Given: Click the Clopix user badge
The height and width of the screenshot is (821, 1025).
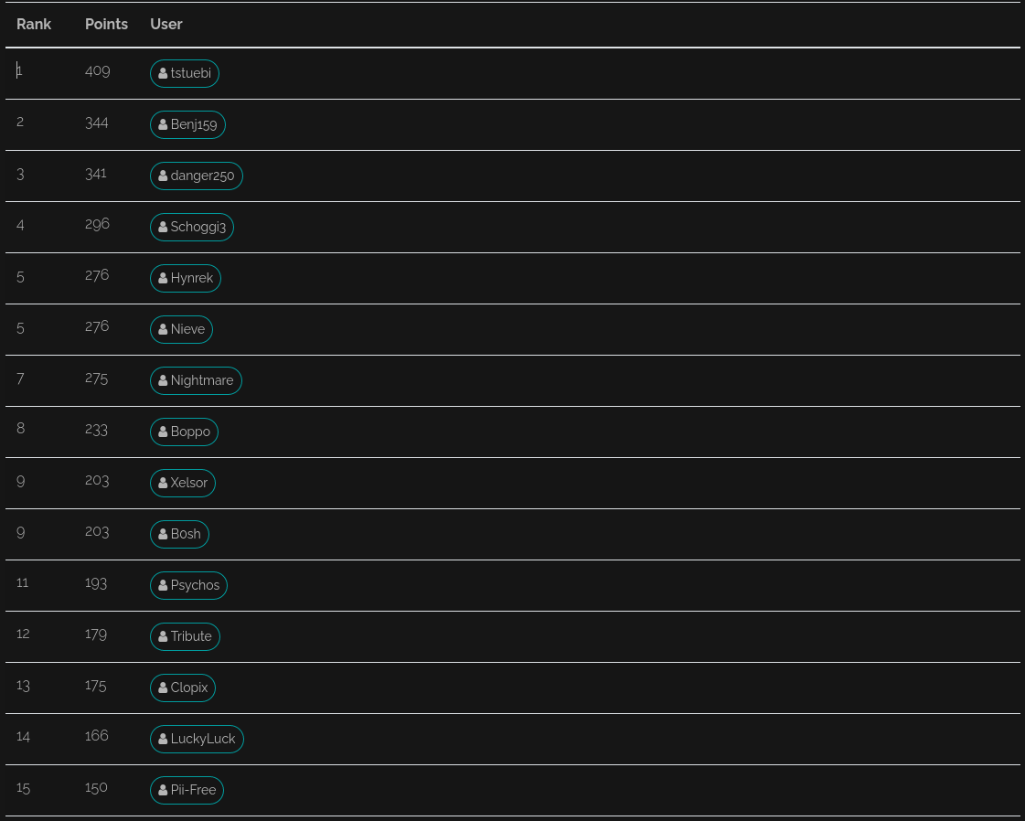Looking at the screenshot, I should (x=183, y=688).
